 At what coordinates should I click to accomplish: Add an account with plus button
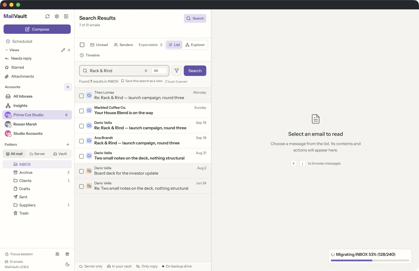(68, 87)
